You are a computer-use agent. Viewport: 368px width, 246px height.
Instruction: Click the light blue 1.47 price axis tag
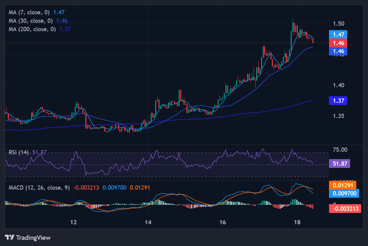pyautogui.click(x=338, y=34)
